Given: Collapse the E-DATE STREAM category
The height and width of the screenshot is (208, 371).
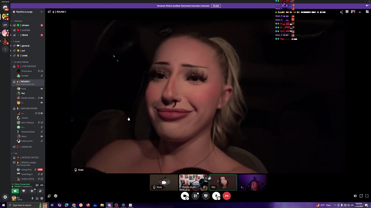Looking at the screenshot, I should pos(20,62).
